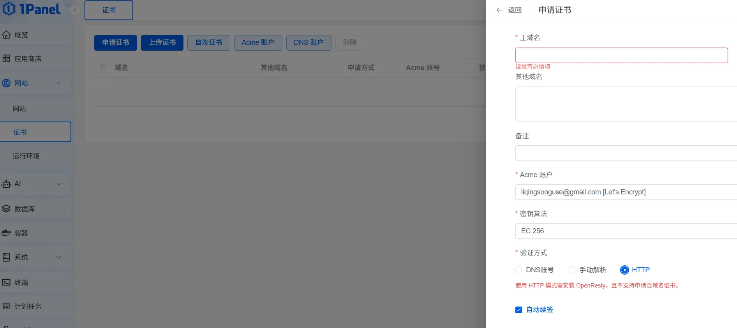Tick the select-all checkbox in table header

[104, 68]
